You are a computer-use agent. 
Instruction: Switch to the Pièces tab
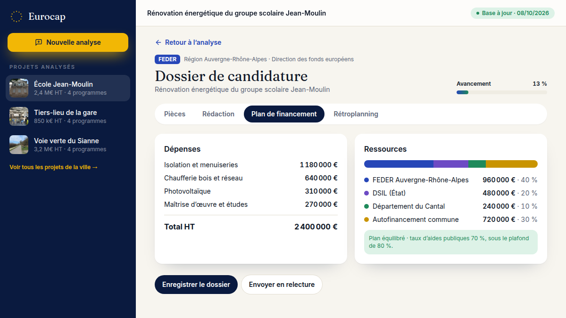point(175,114)
